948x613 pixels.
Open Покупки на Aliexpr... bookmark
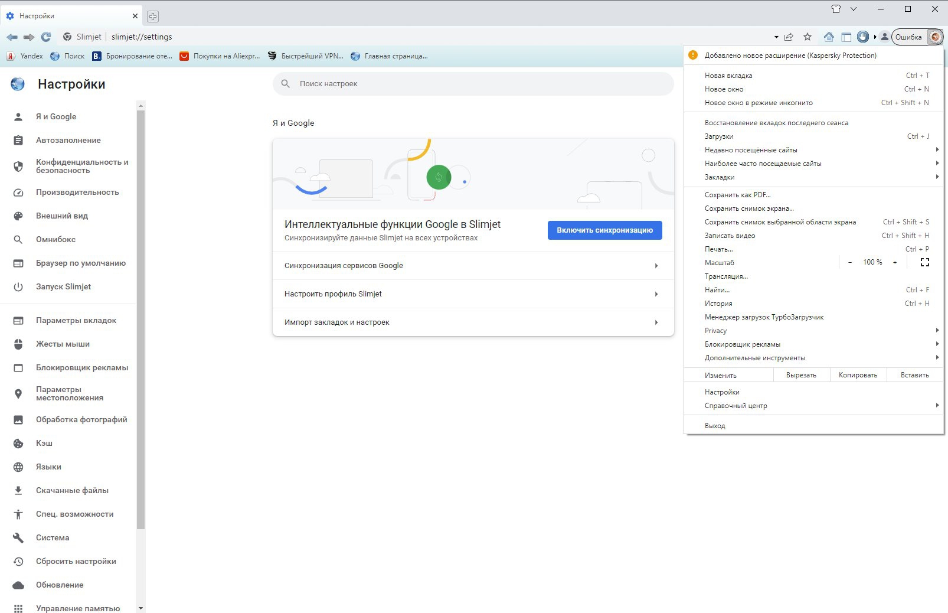click(220, 56)
